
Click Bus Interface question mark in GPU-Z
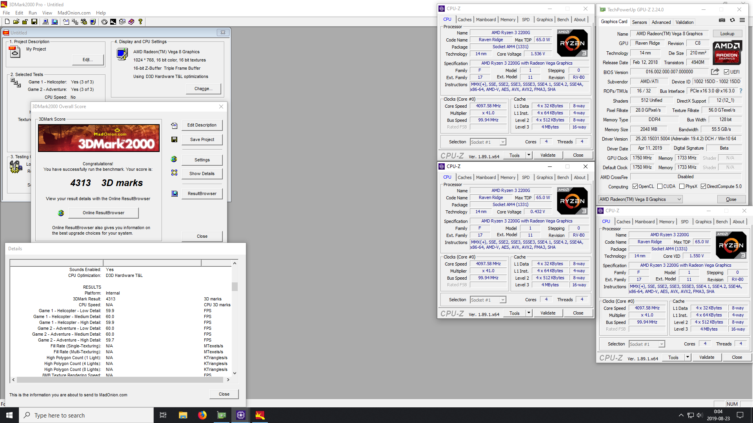[741, 91]
